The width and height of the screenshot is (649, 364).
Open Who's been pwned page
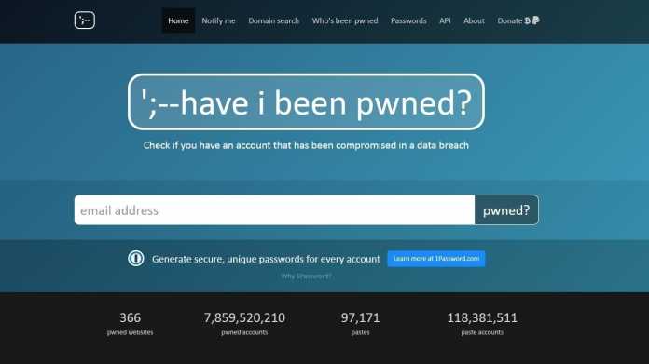point(345,20)
